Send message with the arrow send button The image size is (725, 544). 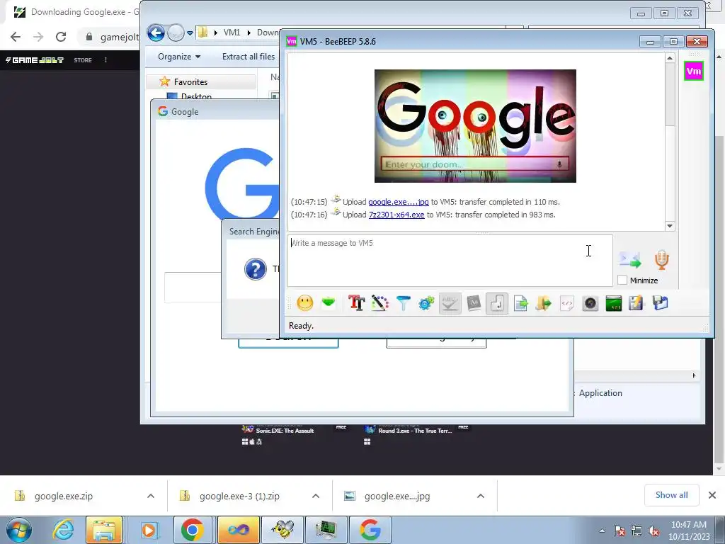pos(630,260)
